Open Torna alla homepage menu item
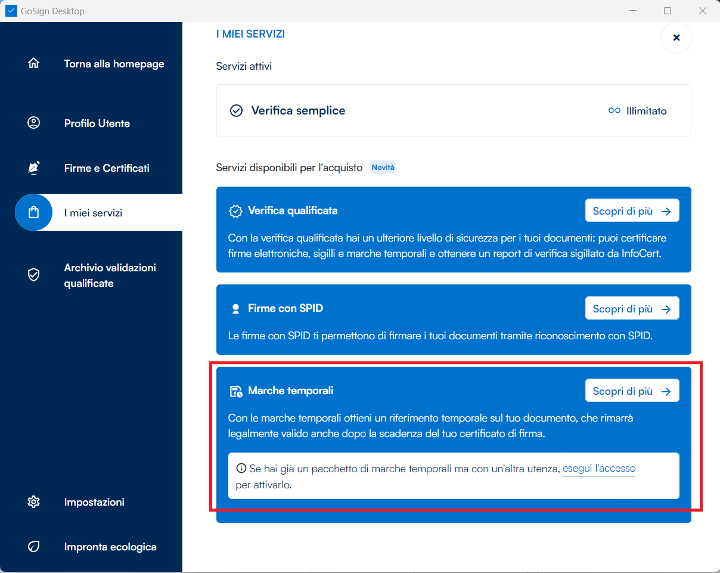 (114, 64)
